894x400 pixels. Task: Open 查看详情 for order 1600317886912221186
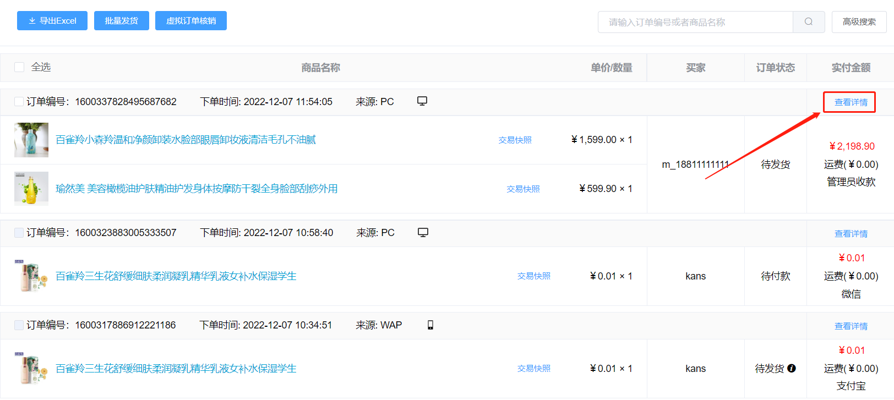(851, 326)
